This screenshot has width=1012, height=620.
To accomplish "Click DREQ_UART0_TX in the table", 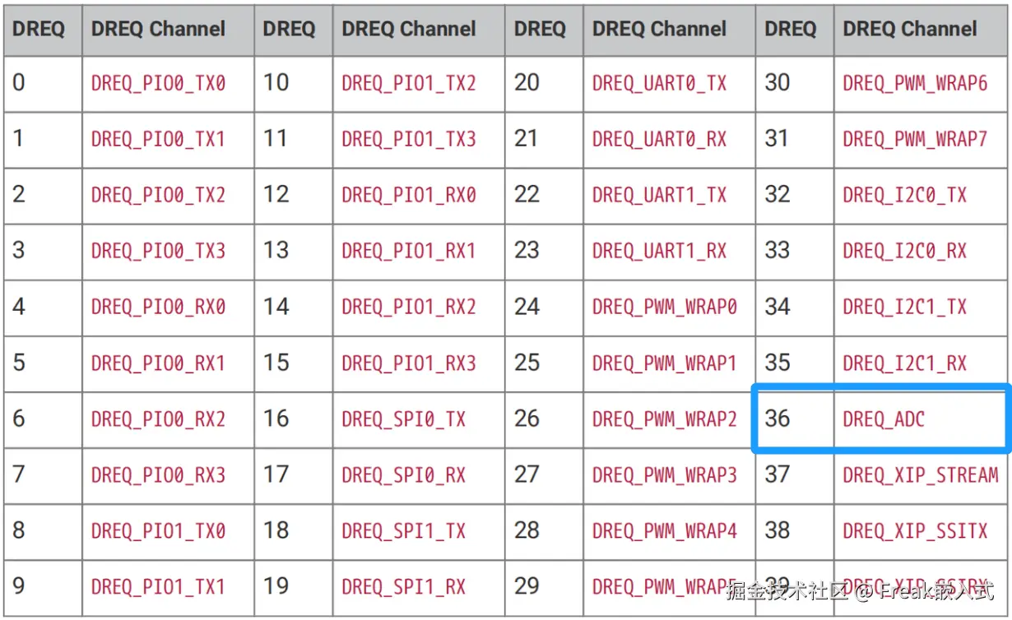I will 660,83.
